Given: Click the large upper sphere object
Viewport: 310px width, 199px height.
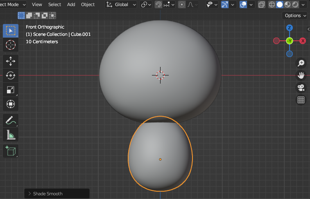Looking at the screenshot, I should pyautogui.click(x=160, y=71).
